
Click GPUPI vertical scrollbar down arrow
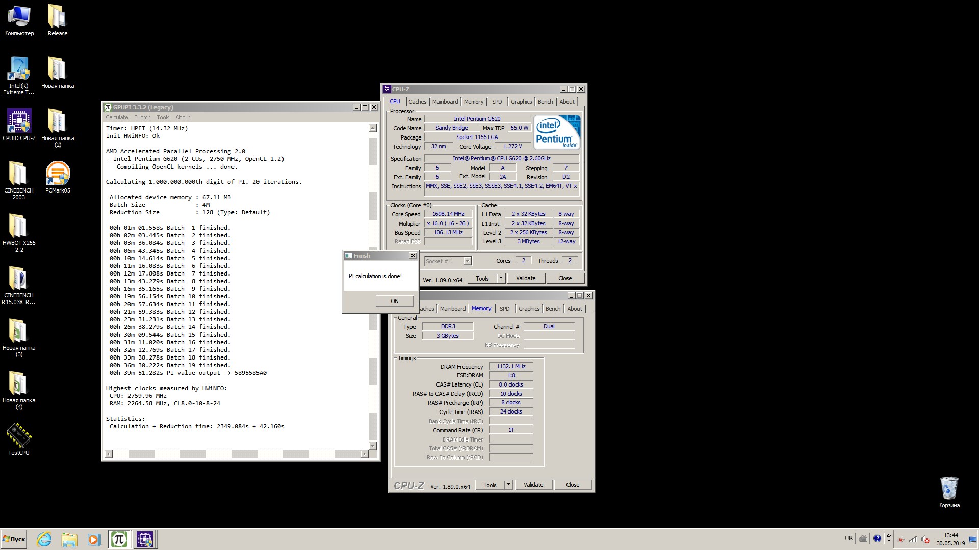[x=372, y=446]
